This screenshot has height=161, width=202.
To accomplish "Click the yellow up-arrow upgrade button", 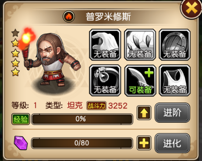I will coord(144,112).
